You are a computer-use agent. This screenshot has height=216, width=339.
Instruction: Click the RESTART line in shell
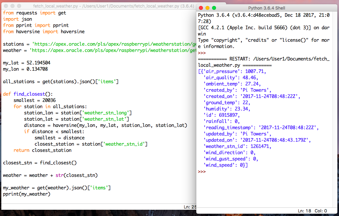pos(264,59)
